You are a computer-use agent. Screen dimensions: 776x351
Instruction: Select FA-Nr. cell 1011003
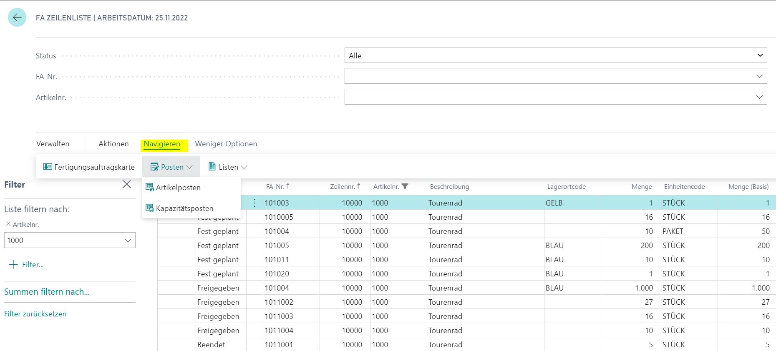(291, 316)
